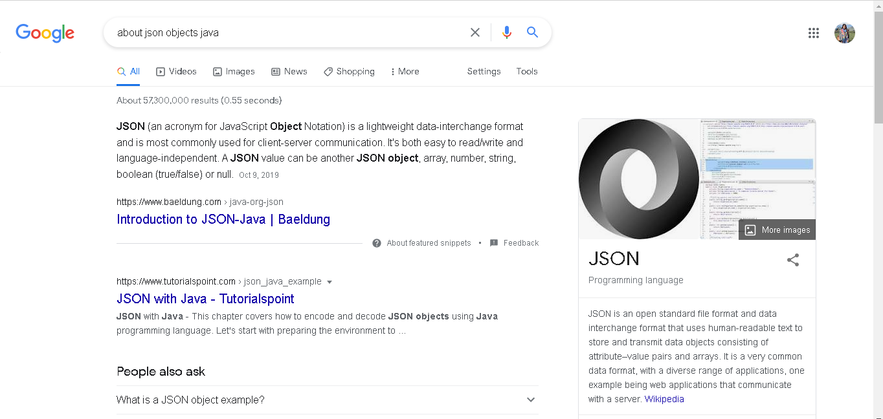Click 'Programming language' subtitle
The image size is (883, 419).
click(x=636, y=280)
